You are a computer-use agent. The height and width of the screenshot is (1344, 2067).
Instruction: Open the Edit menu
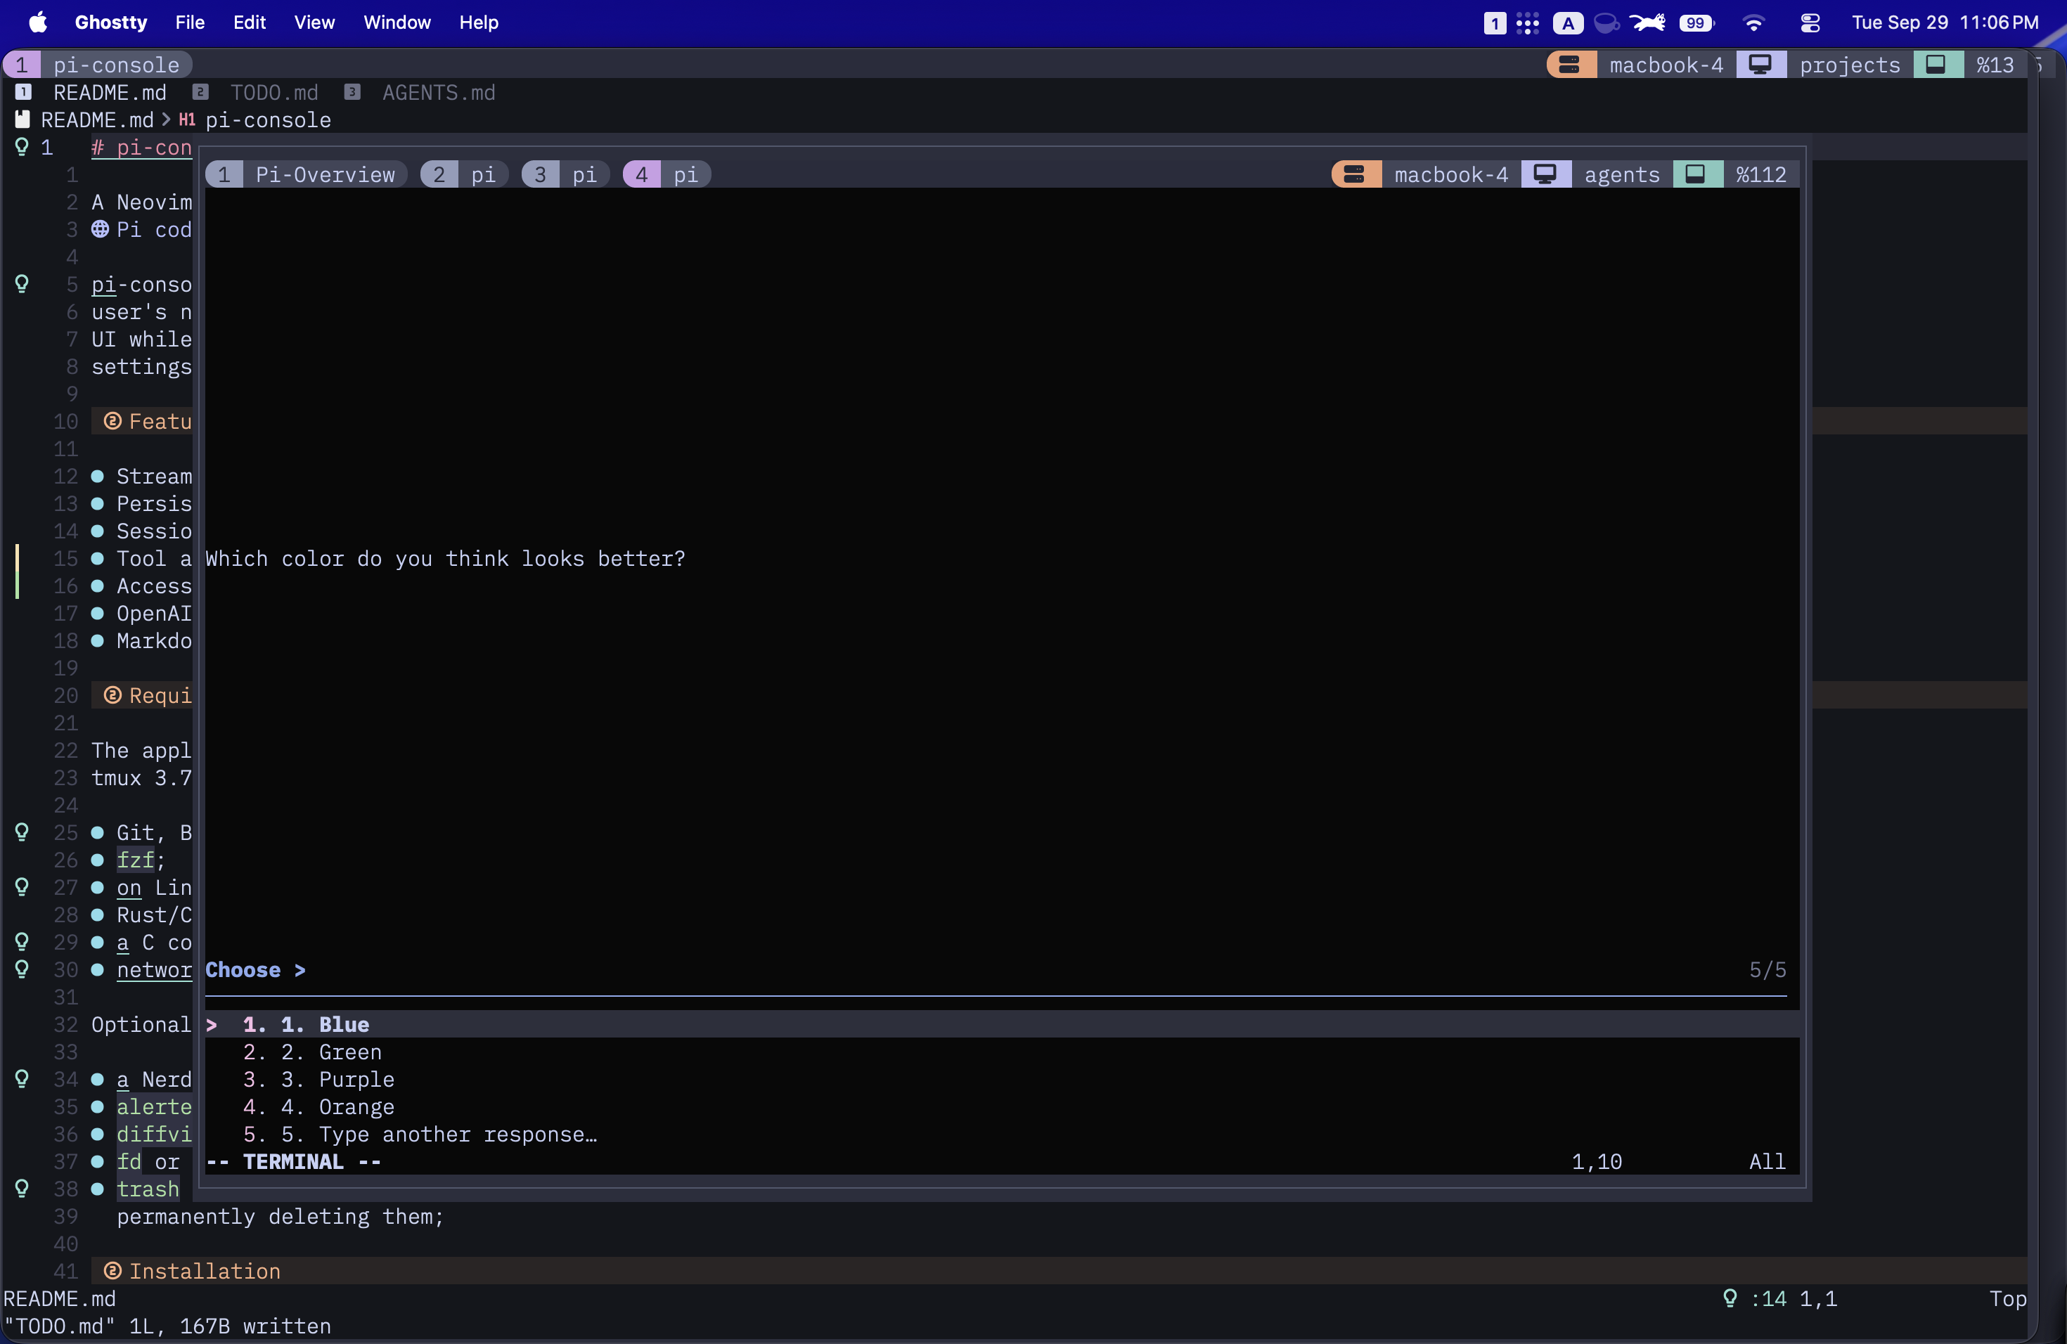250,22
